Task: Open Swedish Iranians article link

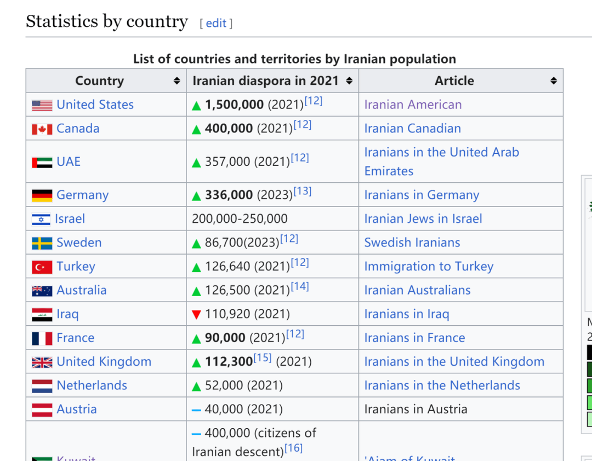Action: pyautogui.click(x=412, y=243)
